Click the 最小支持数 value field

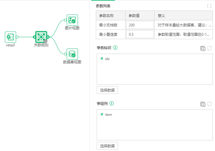[140, 25]
